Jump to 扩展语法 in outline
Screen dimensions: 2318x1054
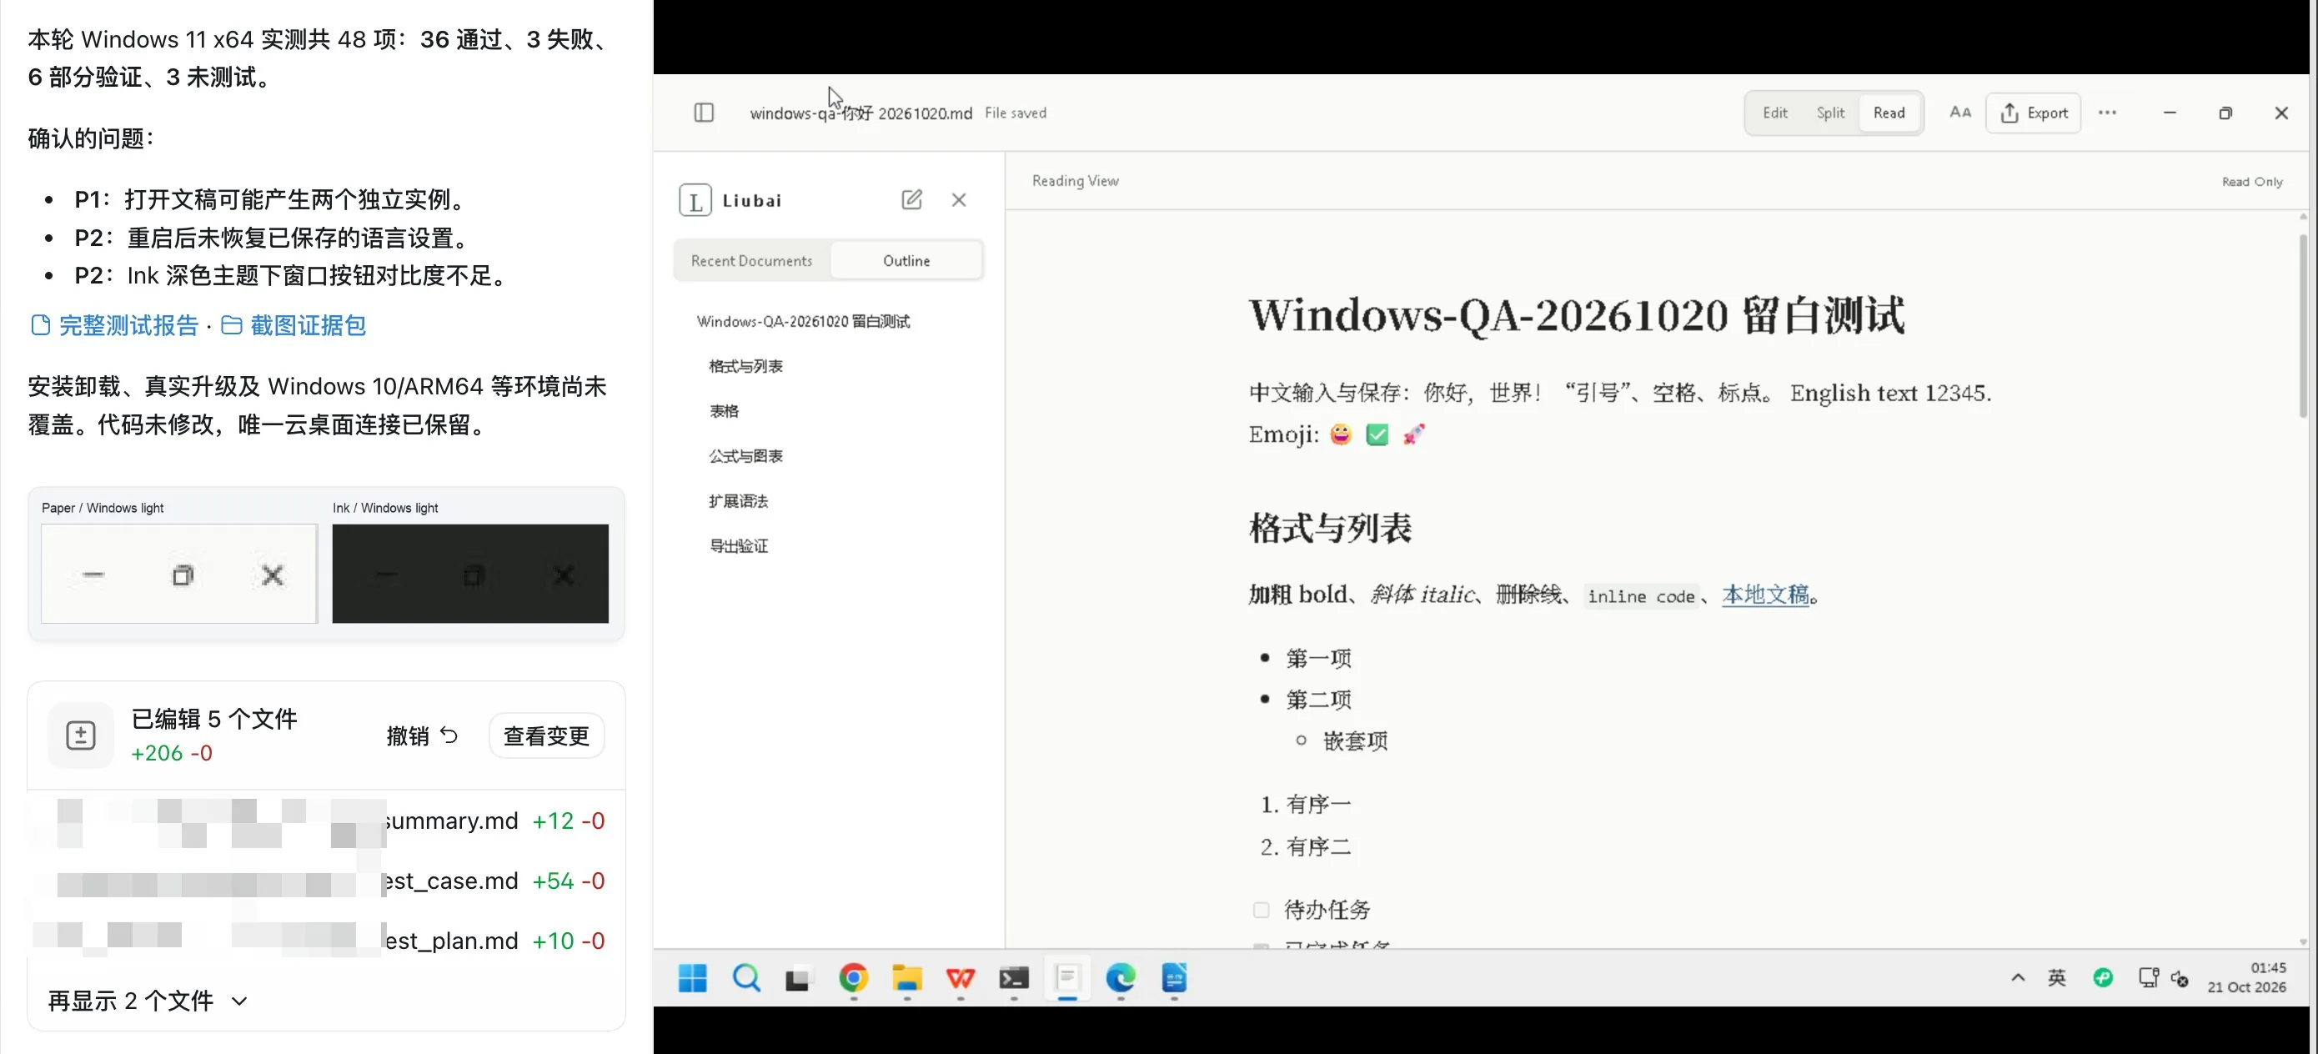pyautogui.click(x=738, y=501)
